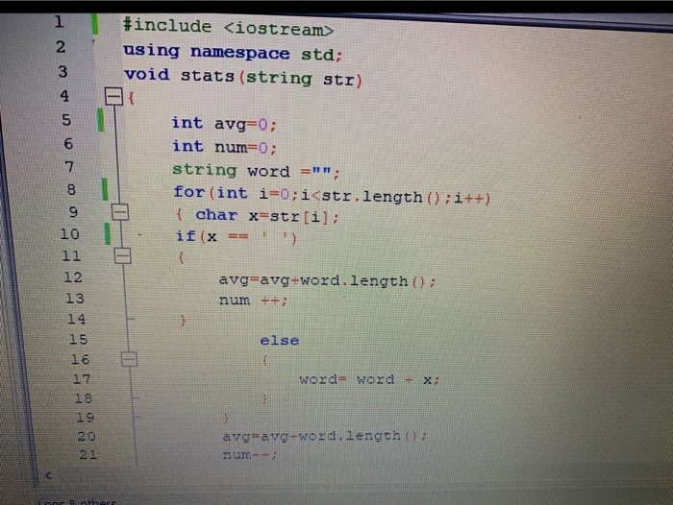Click line number 7 in the gutter
The height and width of the screenshot is (505, 673).
point(70,166)
